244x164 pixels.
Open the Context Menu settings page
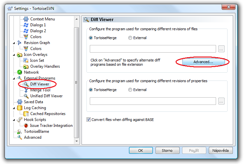click(x=42, y=19)
